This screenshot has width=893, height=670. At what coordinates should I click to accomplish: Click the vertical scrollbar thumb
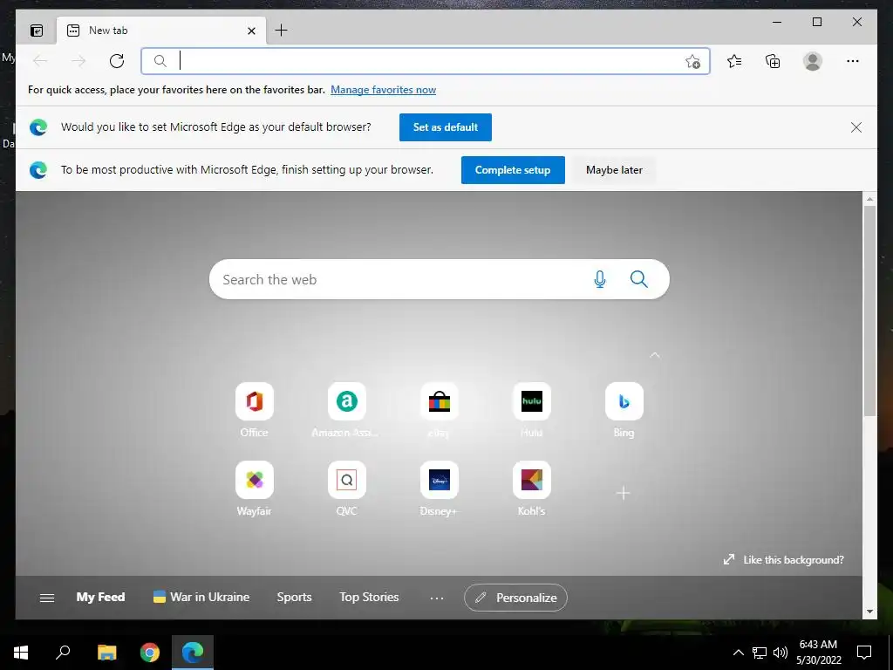click(869, 311)
